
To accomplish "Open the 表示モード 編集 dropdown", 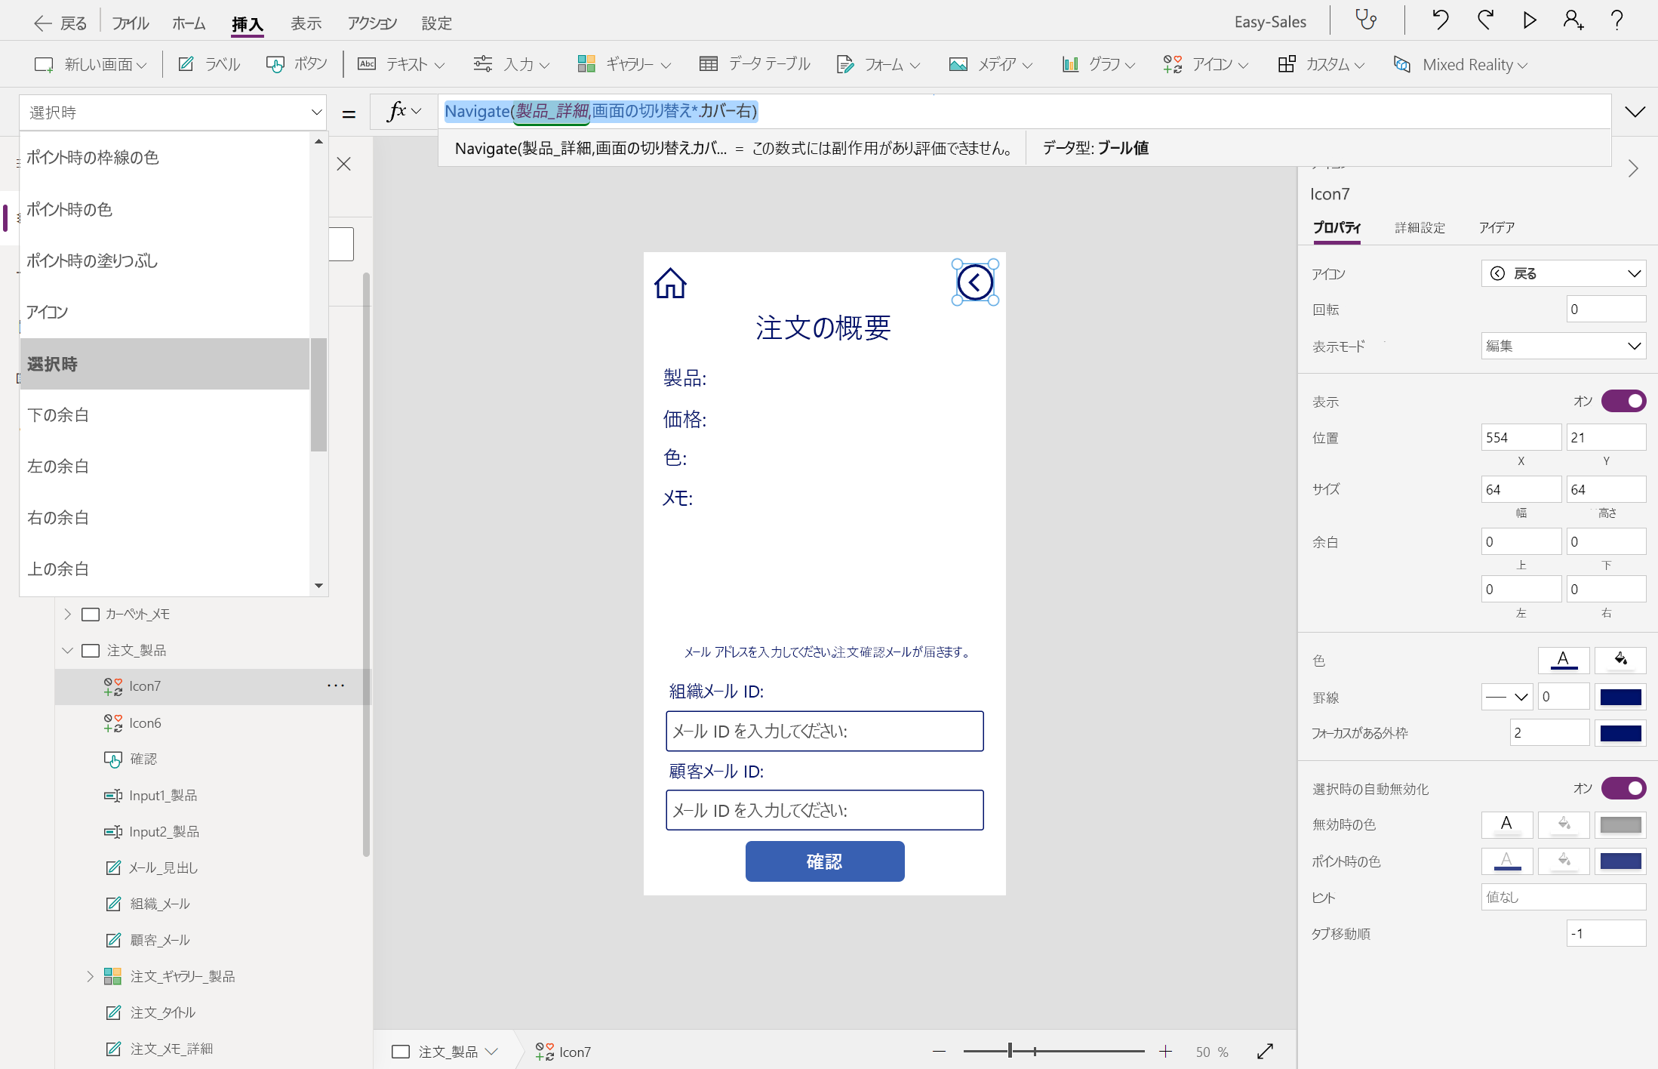I will 1563,346.
